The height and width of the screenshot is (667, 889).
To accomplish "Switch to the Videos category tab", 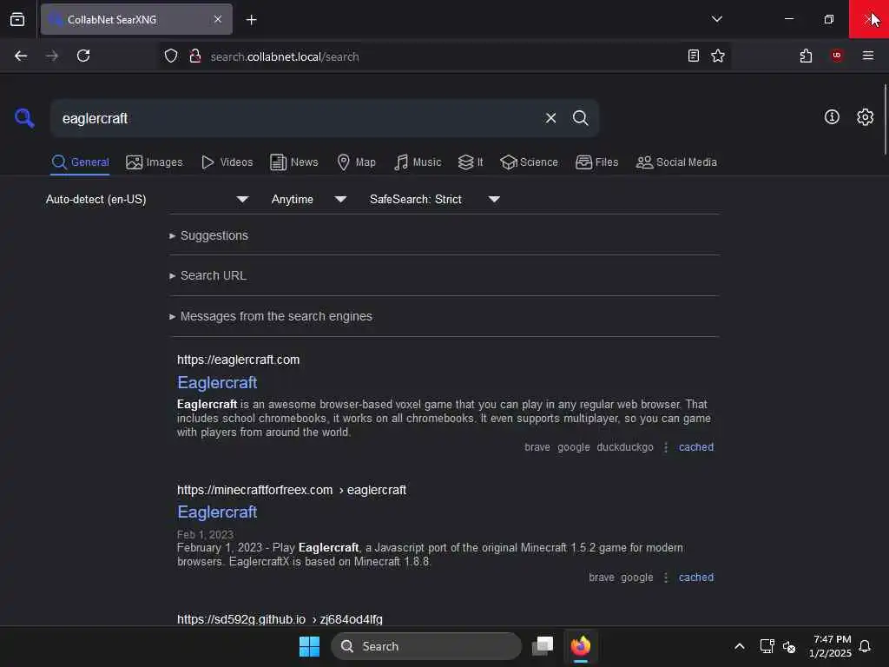I will 227,162.
